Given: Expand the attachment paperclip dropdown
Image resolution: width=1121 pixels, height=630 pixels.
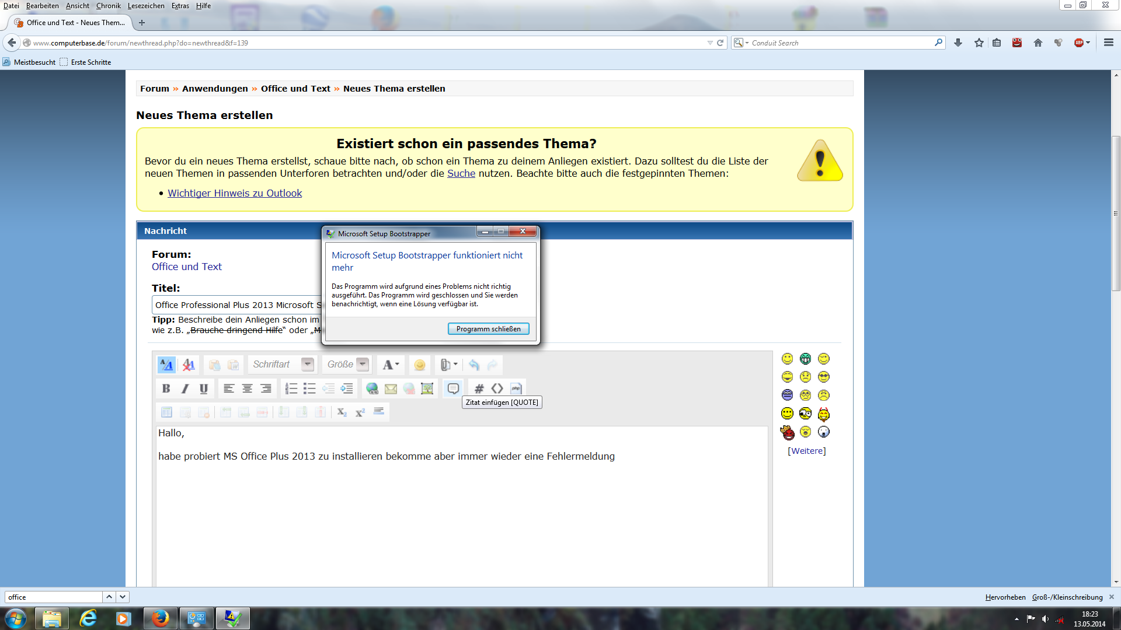Looking at the screenshot, I should [455, 365].
